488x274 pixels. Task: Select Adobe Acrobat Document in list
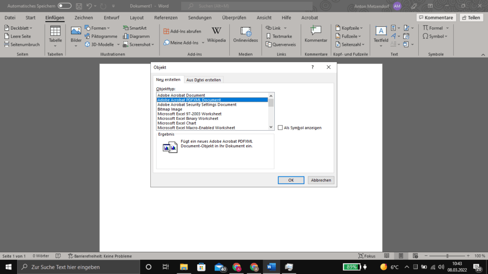coord(212,95)
